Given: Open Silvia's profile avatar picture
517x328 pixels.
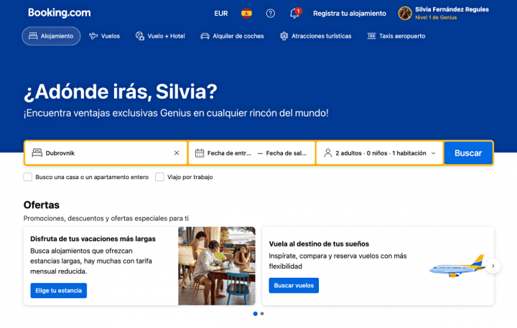Looking at the screenshot, I should click(x=405, y=14).
